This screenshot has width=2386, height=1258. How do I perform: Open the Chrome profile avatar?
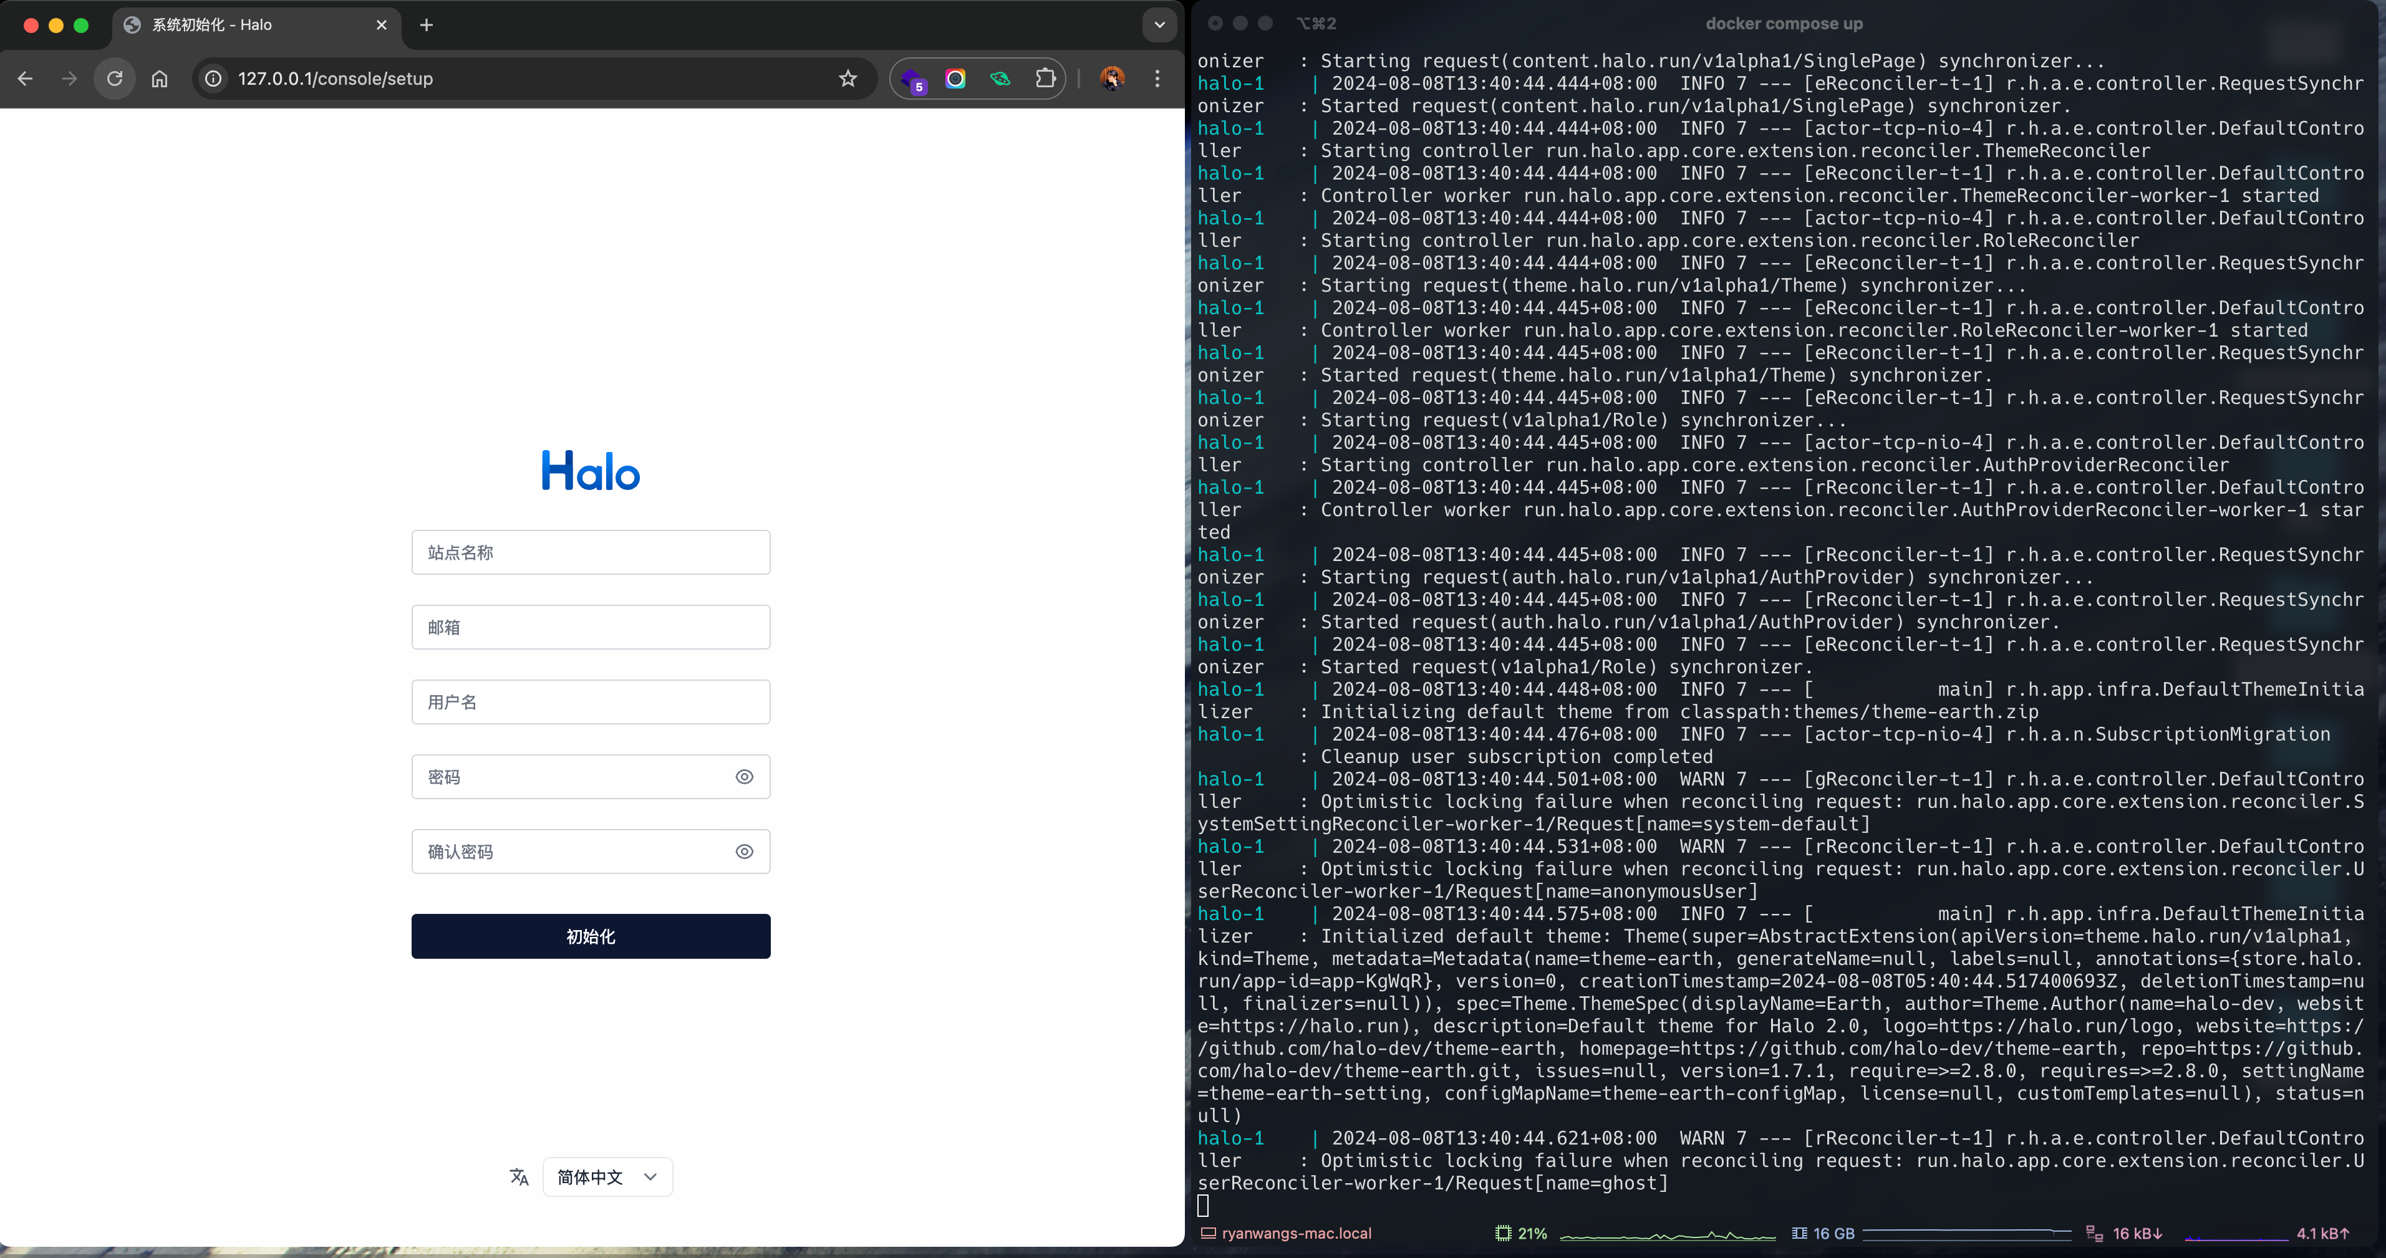coord(1111,79)
